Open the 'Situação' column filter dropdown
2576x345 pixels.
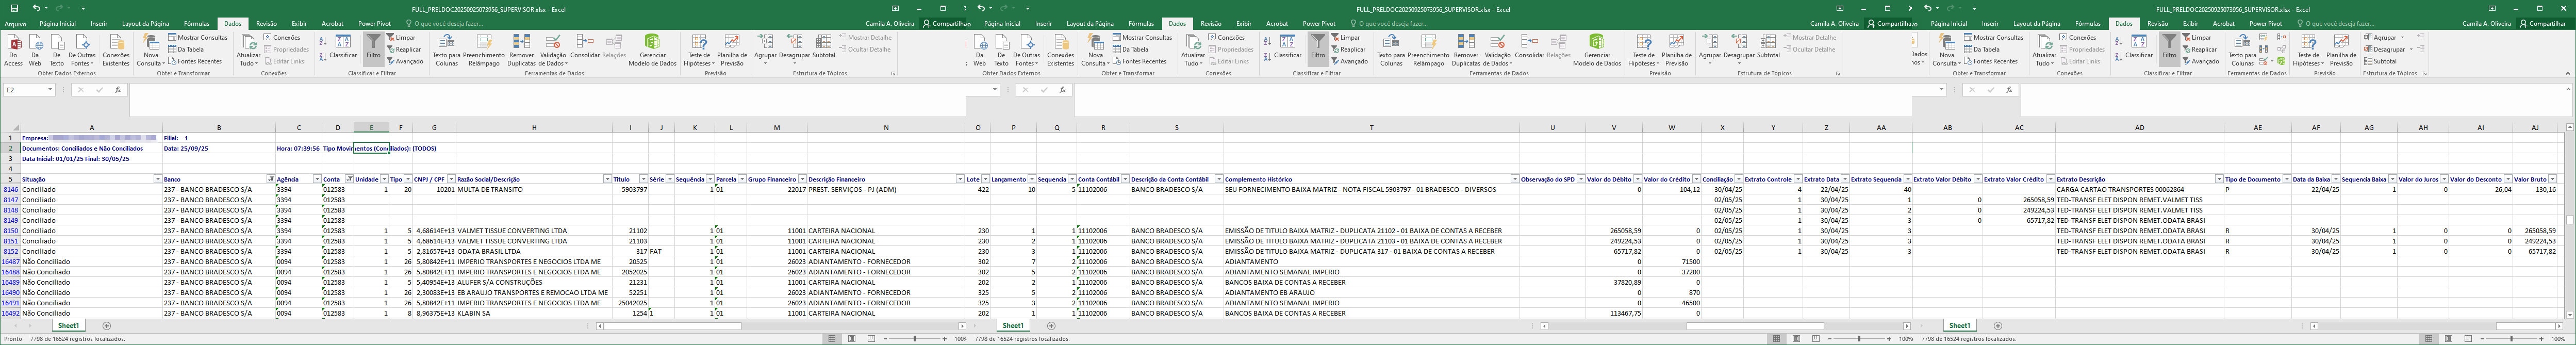pyautogui.click(x=157, y=179)
